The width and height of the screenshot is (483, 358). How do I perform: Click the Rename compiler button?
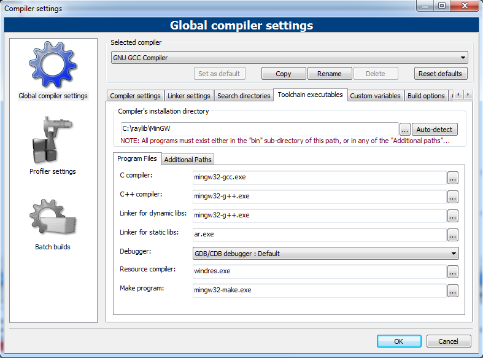pos(329,74)
